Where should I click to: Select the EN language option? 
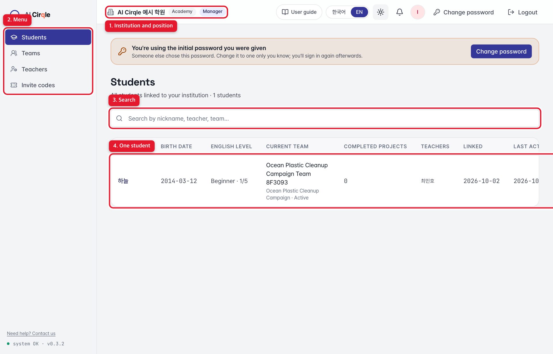(359, 12)
